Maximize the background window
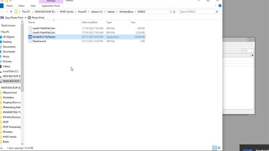Screen dimensions: 269x151 tap(249, 40)
